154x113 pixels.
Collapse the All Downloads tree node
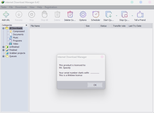pos(3,28)
